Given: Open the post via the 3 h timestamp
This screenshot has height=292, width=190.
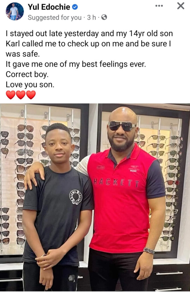Looking at the screenshot, I should [91, 17].
